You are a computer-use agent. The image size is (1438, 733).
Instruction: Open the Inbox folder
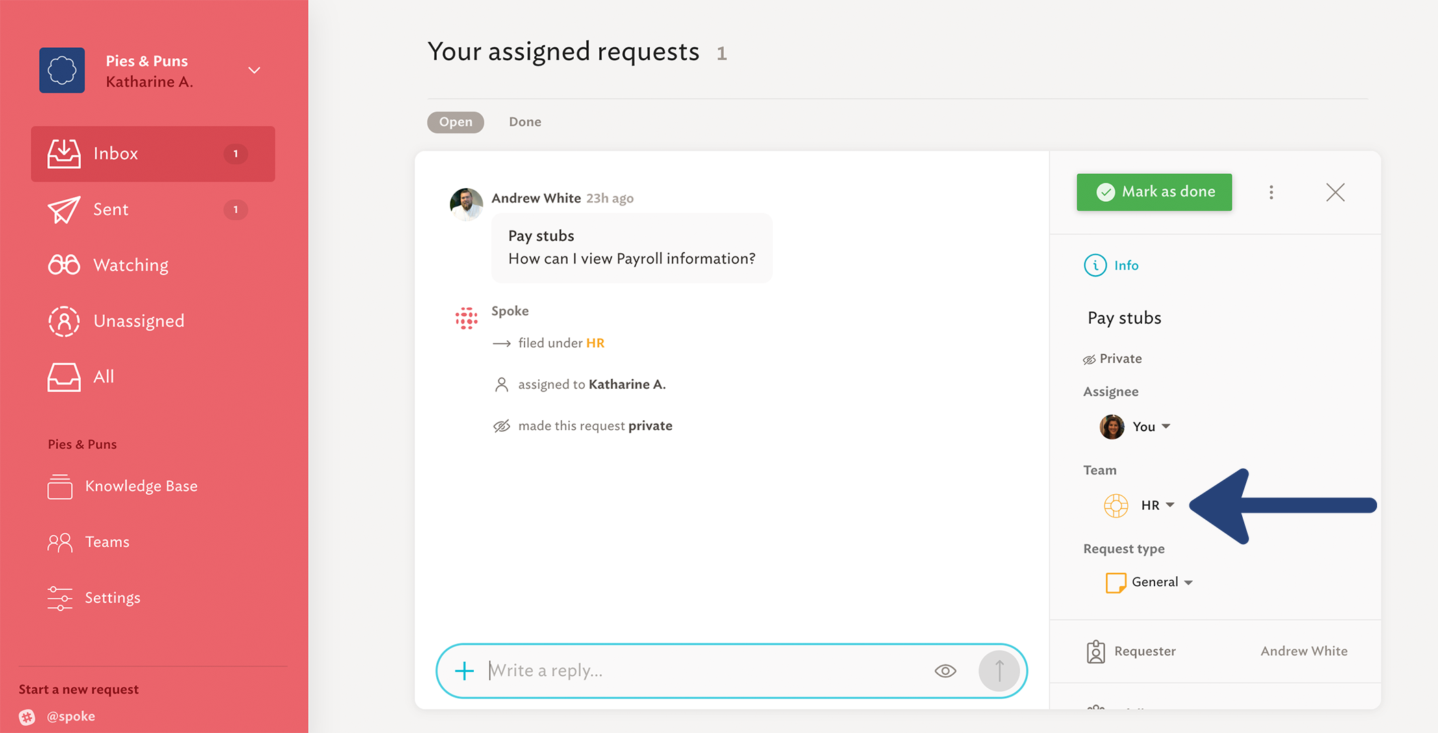pos(153,153)
